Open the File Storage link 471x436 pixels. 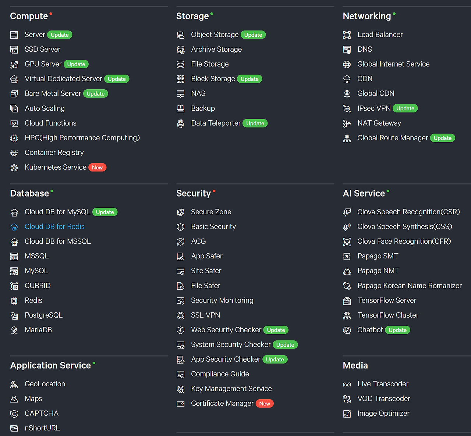pyautogui.click(x=210, y=64)
